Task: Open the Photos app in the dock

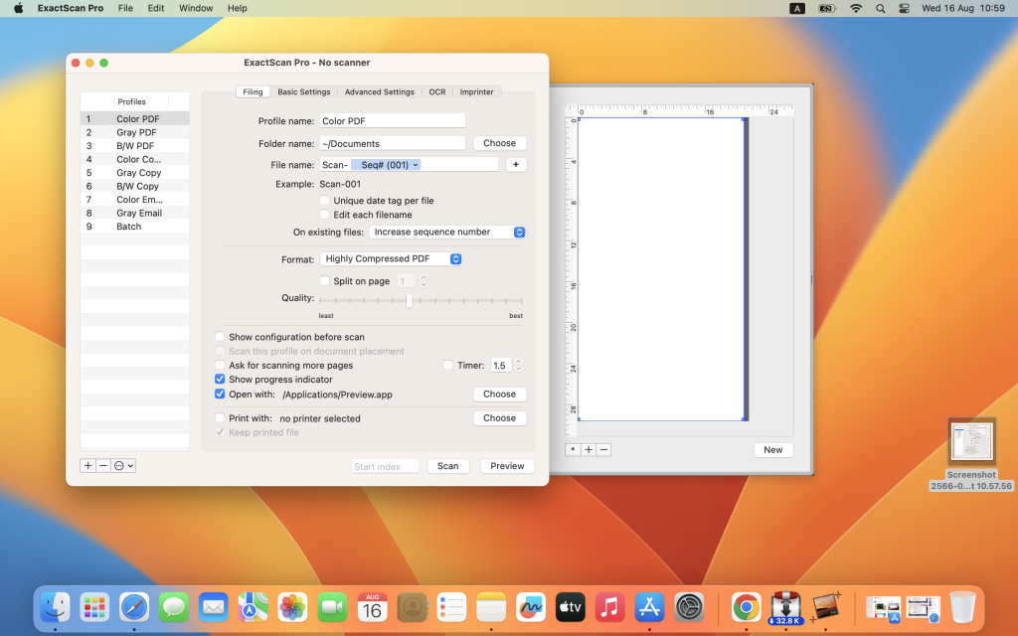Action: [x=292, y=607]
